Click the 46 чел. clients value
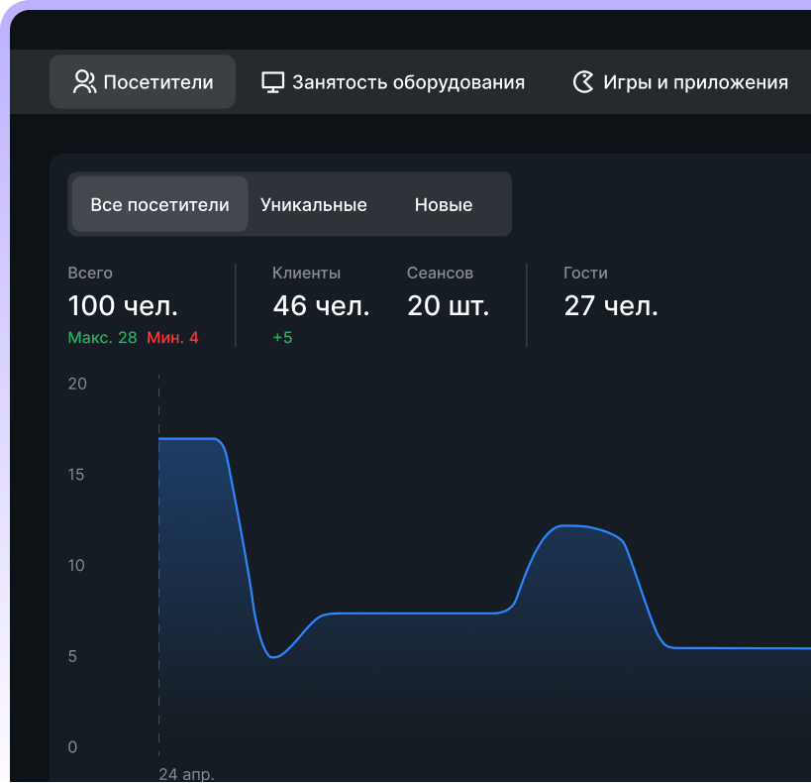Screen dimensions: 811x783 (x=321, y=305)
